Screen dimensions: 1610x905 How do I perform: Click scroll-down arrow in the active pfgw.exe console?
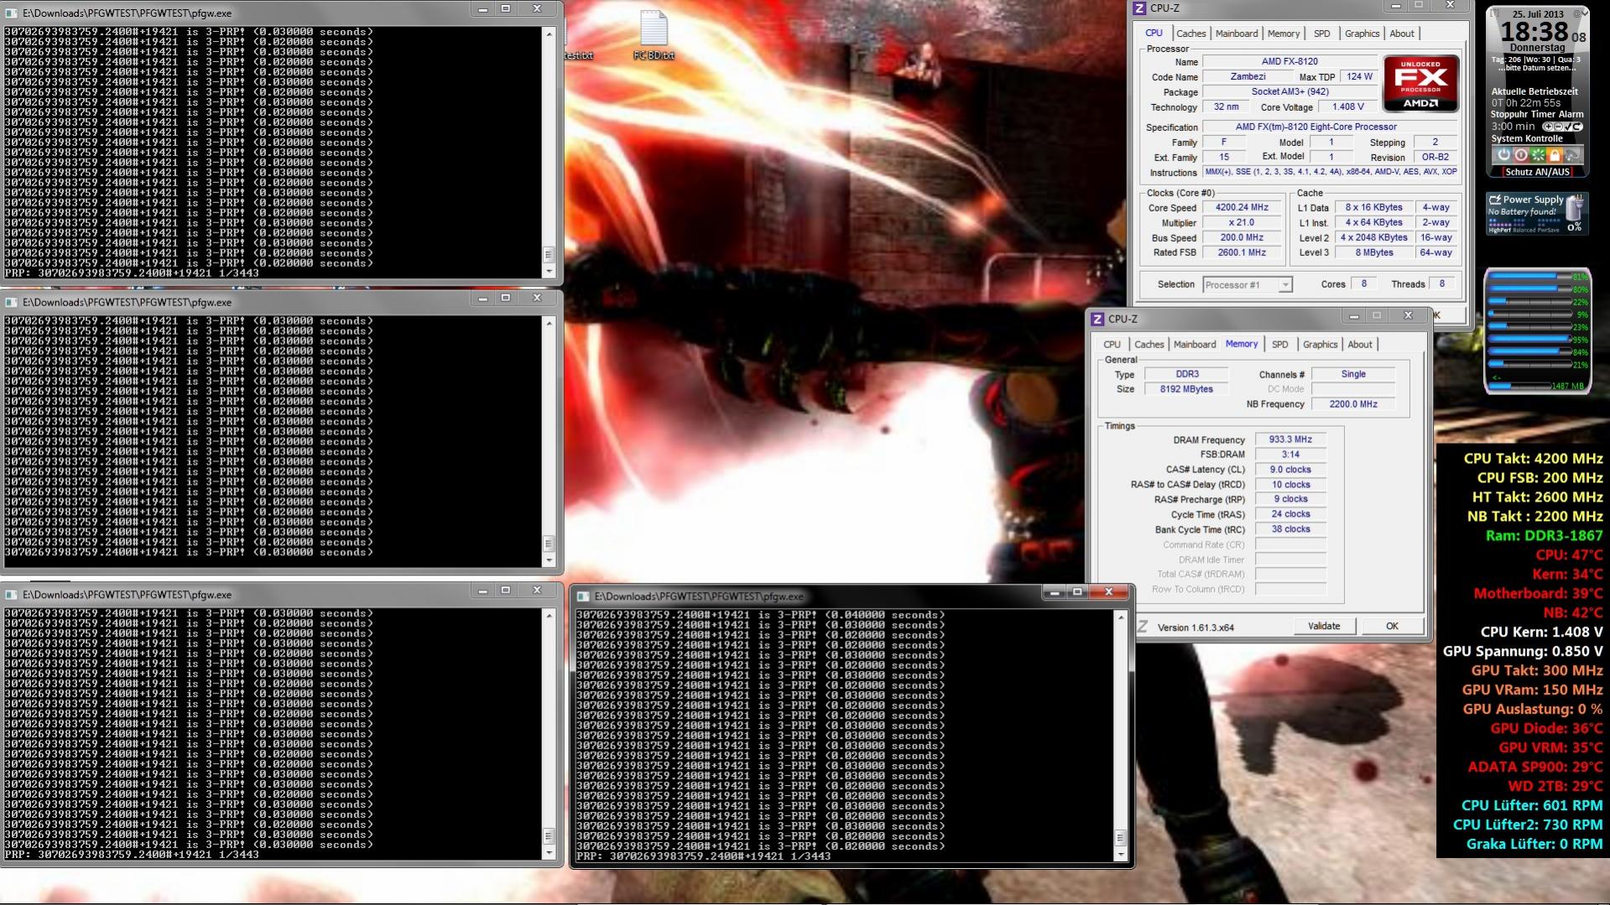point(1120,855)
